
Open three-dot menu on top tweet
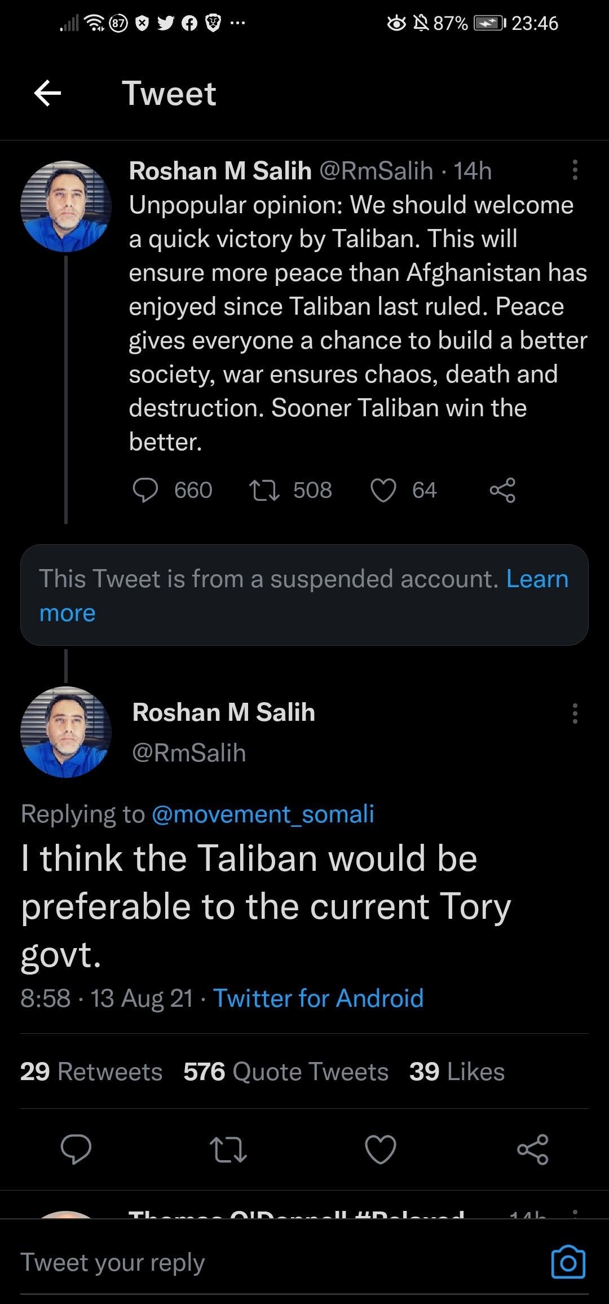click(x=575, y=170)
